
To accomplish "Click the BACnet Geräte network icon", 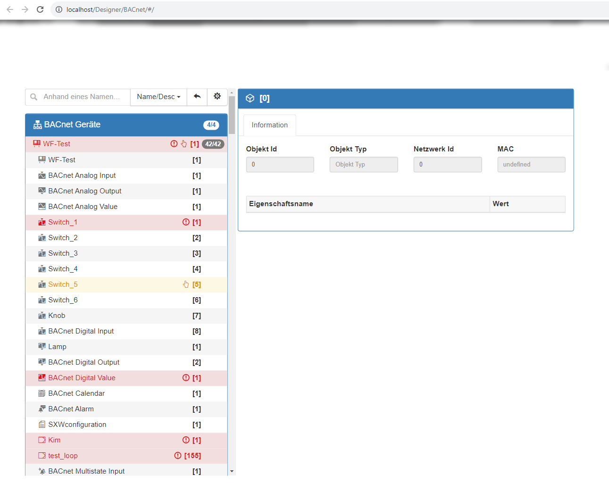I will [37, 125].
